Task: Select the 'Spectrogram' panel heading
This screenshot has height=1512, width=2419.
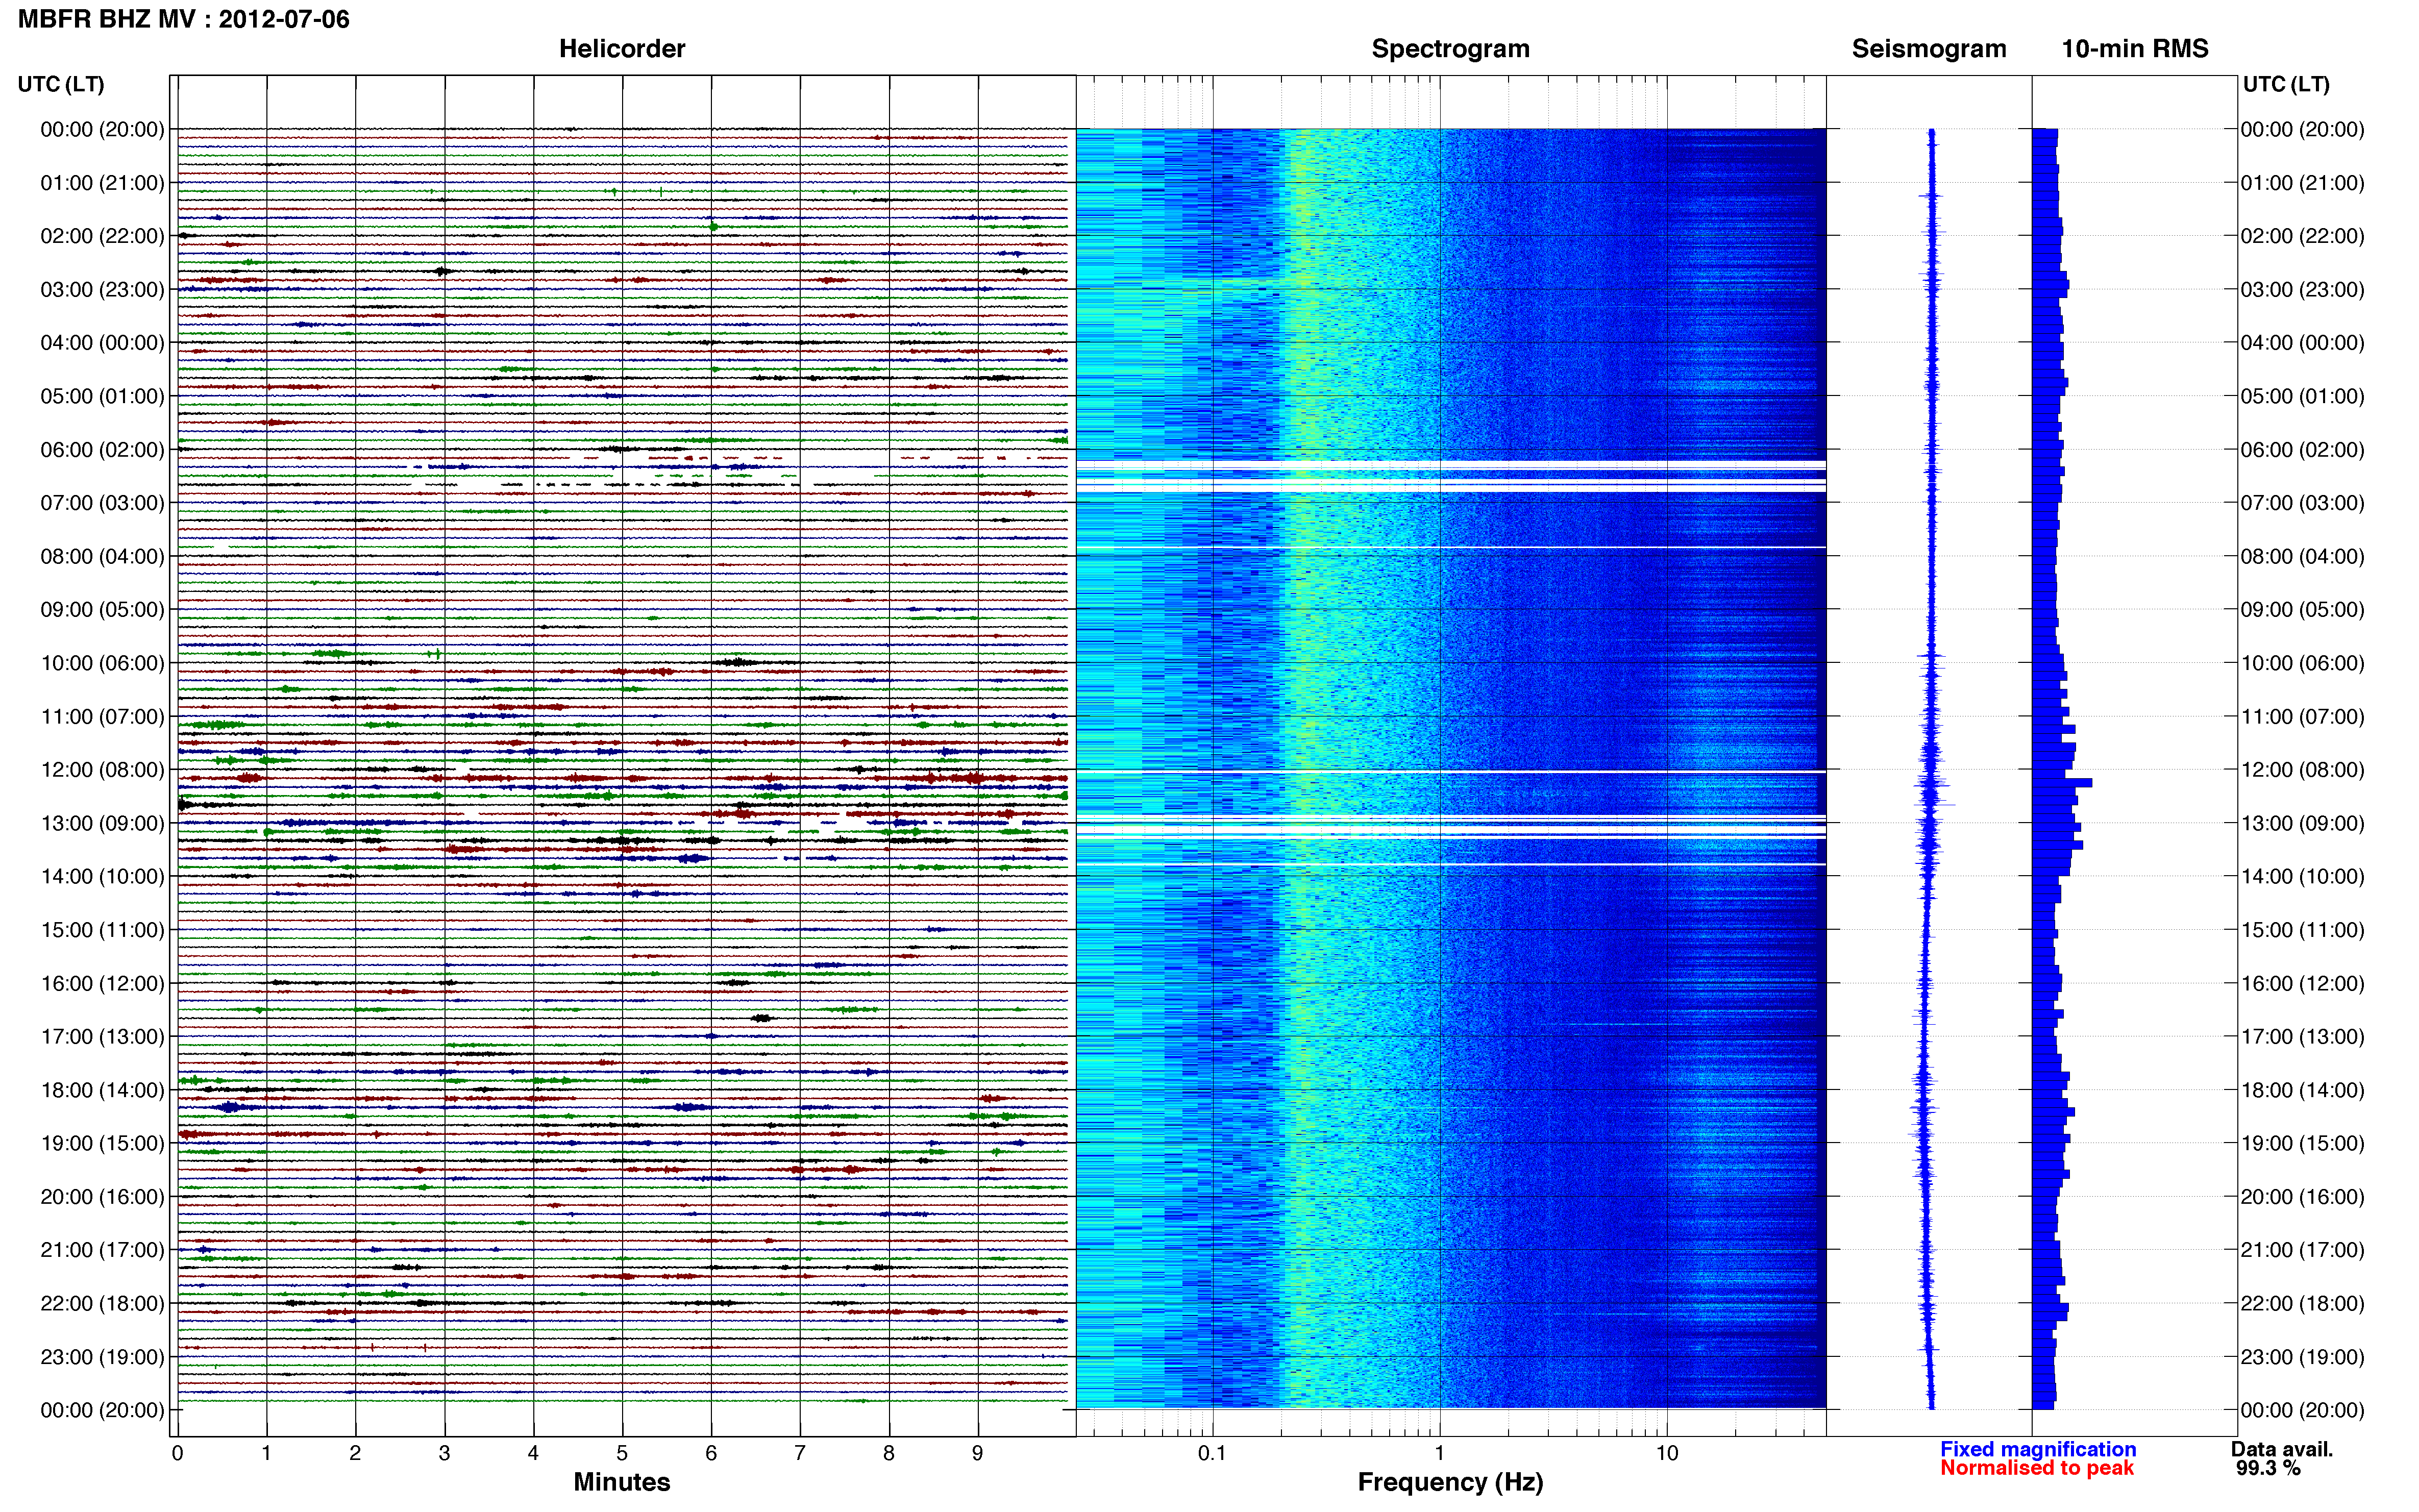Action: [x=1450, y=49]
